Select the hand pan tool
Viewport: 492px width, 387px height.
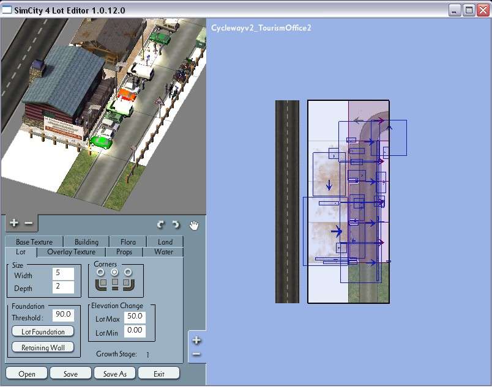(194, 224)
